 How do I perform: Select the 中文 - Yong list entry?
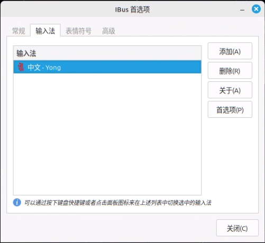107,67
